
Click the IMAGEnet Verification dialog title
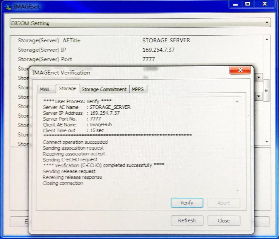pyautogui.click(x=61, y=73)
